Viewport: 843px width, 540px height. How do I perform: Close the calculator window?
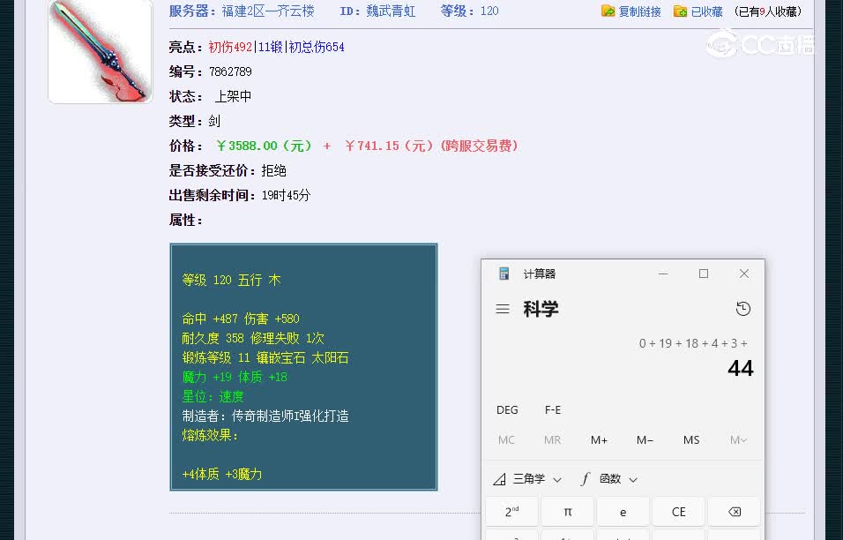point(744,274)
